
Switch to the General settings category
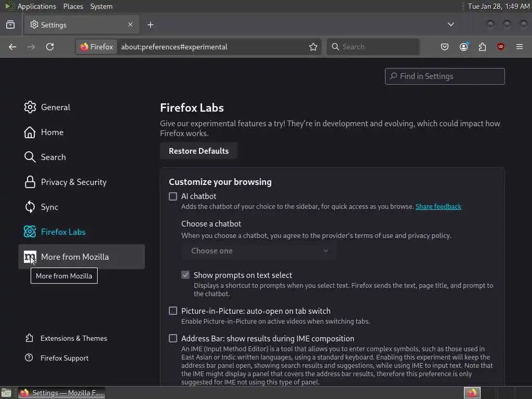click(x=55, y=107)
